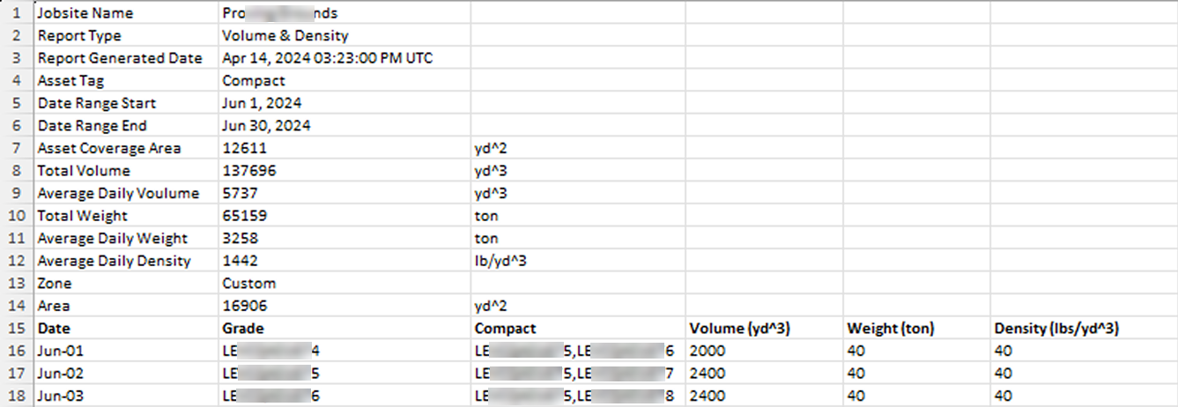Image resolution: width=1178 pixels, height=407 pixels.
Task: Click the Weight (ton) heading cell
Action: (x=890, y=329)
